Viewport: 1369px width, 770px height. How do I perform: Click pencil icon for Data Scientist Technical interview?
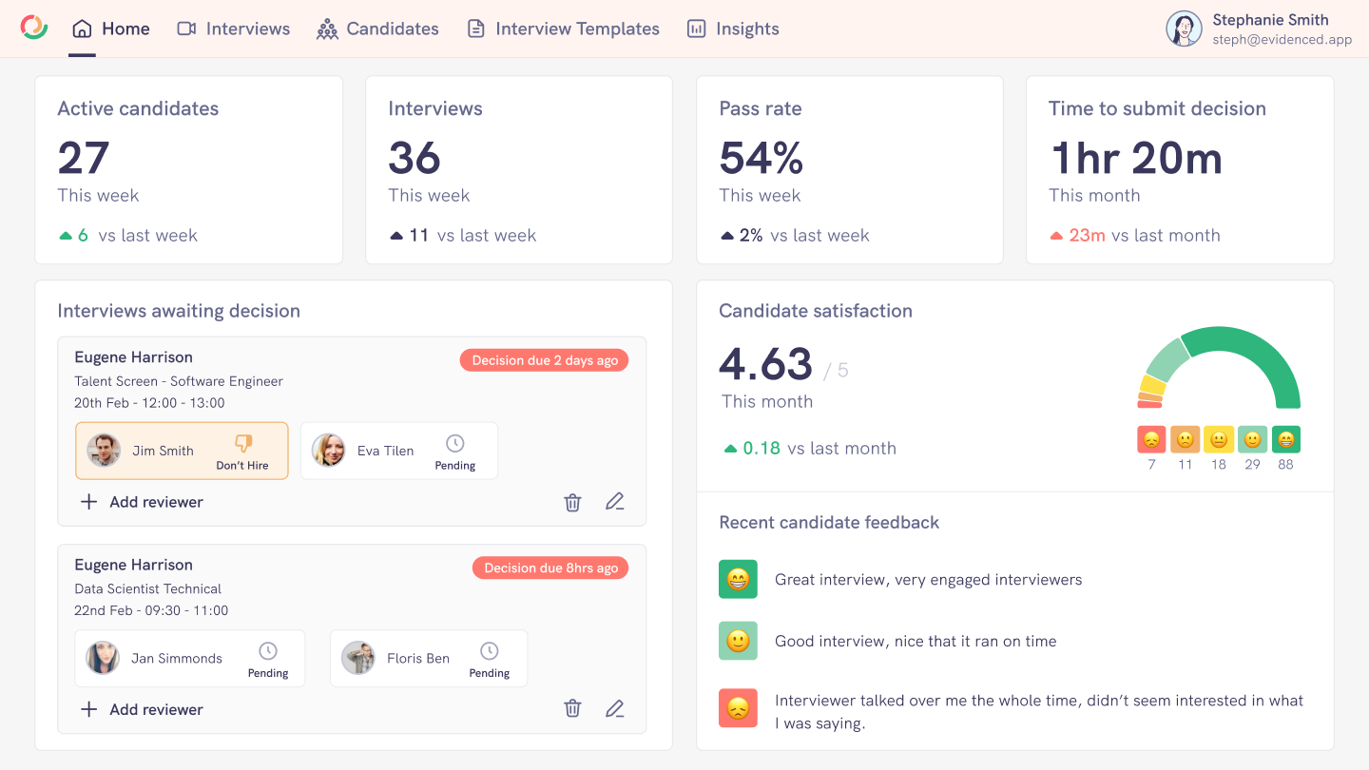pos(615,709)
